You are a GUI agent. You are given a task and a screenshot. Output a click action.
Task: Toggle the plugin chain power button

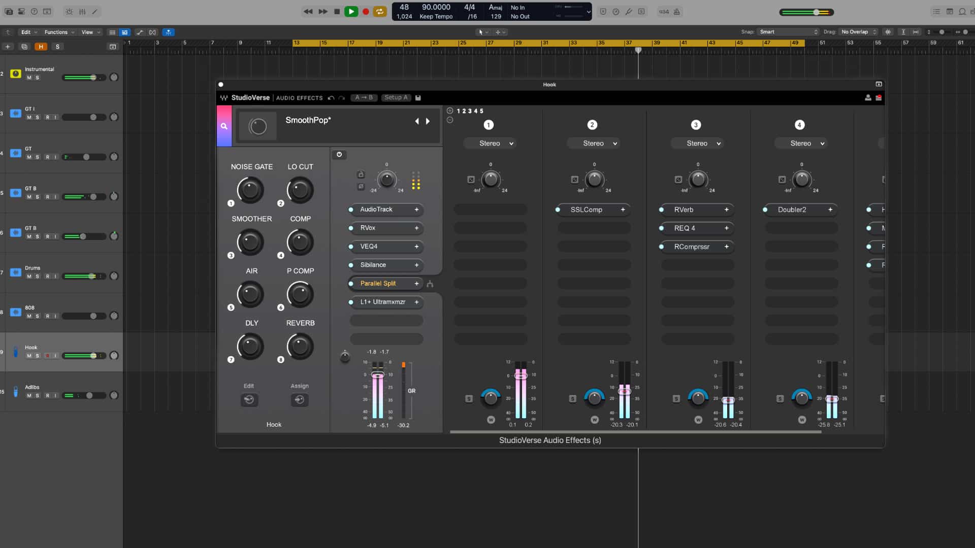pos(339,155)
